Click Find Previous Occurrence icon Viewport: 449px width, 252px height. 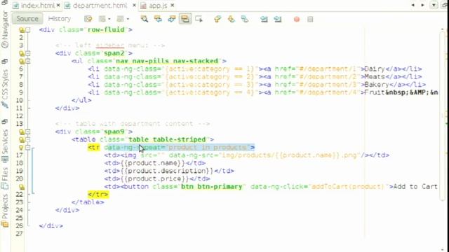(x=158, y=19)
